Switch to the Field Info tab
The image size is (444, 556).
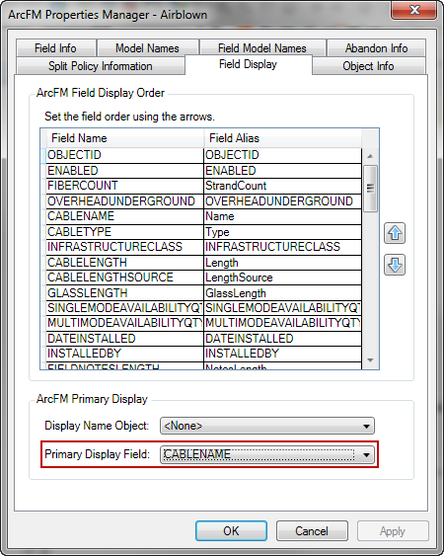(x=55, y=47)
